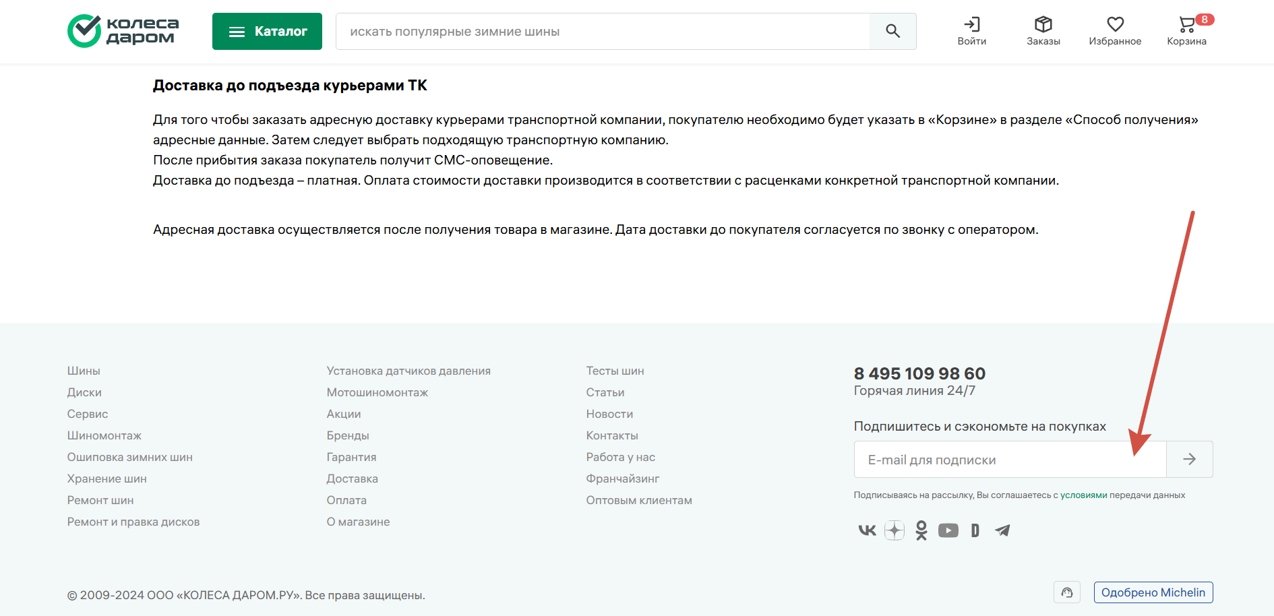The image size is (1274, 616).
Task: Open the Оплата footer link
Action: click(346, 500)
